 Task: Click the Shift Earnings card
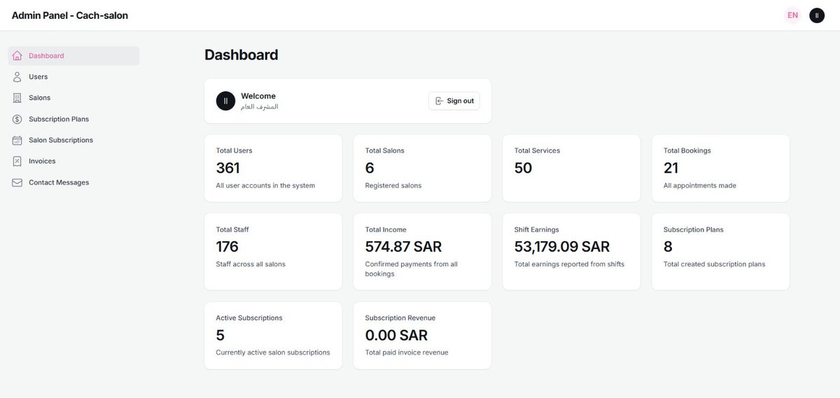point(571,251)
